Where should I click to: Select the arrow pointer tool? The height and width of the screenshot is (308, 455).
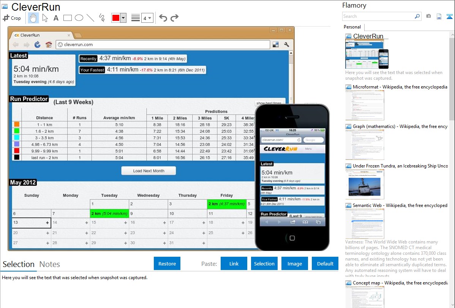tap(45, 18)
